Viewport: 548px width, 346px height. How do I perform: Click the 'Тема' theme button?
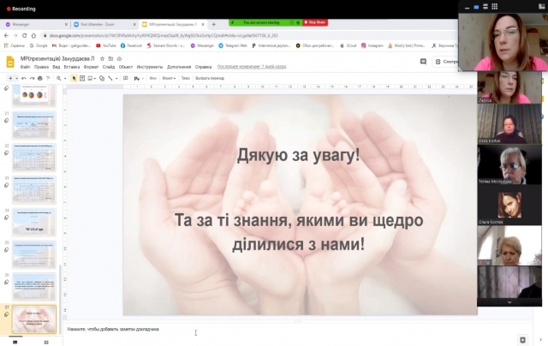point(186,78)
